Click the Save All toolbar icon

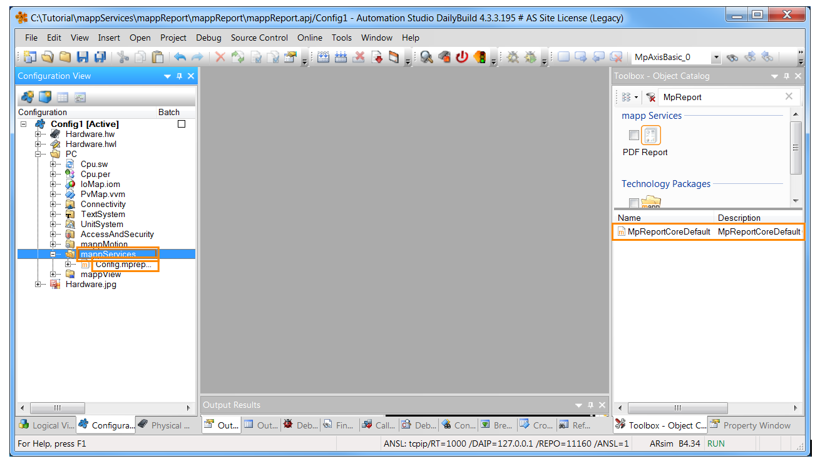coord(100,57)
